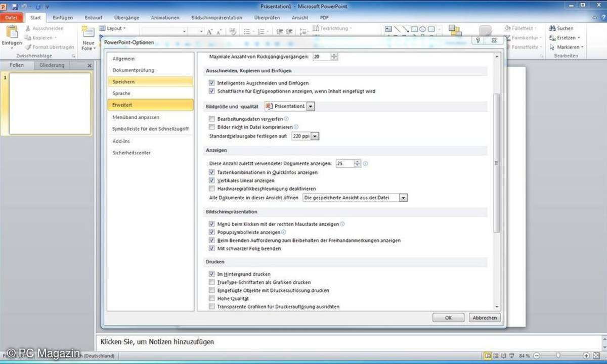
Task: Click the Save icon in quick access toolbar
Action: [x=14, y=6]
